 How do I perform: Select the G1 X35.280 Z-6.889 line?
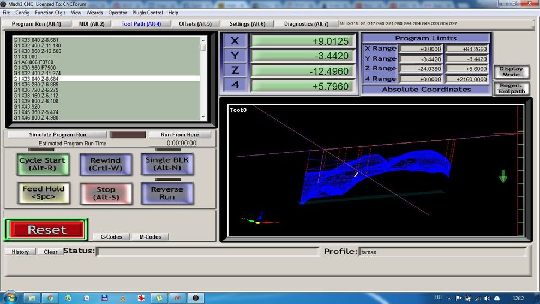click(x=36, y=85)
